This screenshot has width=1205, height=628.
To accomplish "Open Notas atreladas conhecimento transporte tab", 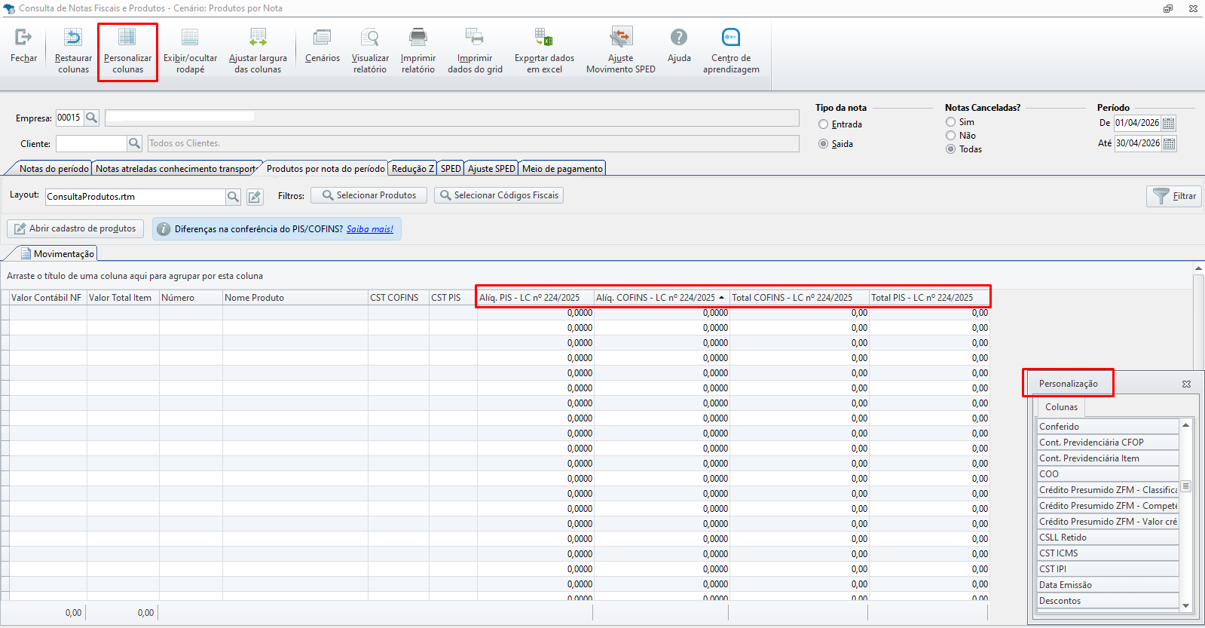I will pyautogui.click(x=175, y=169).
